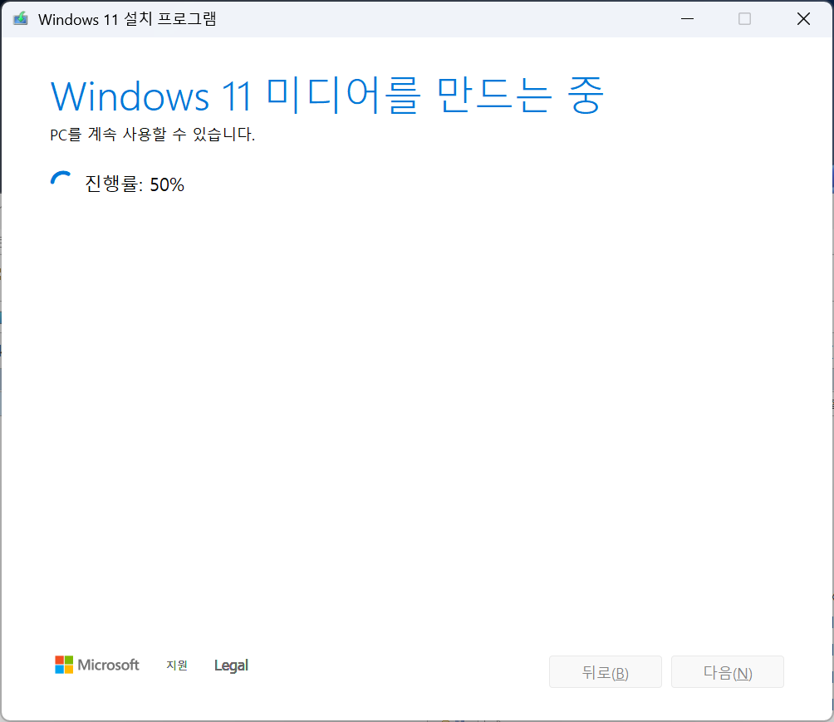Click the heading Windows 11 미디어를 만드는 중
The height and width of the screenshot is (722, 834).
click(x=327, y=96)
